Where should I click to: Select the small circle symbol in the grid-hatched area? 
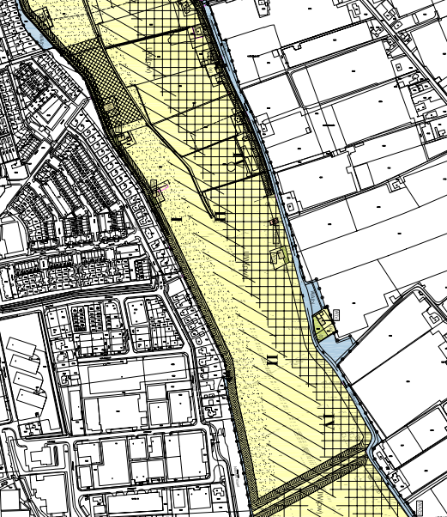tap(232, 167)
